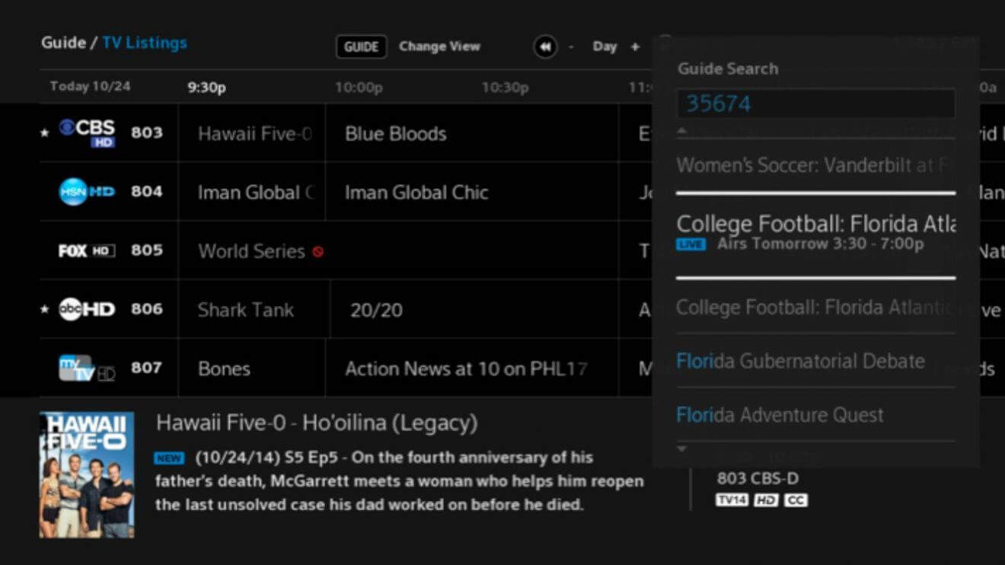Click channel number 805
This screenshot has width=1005, height=565.
coord(147,250)
